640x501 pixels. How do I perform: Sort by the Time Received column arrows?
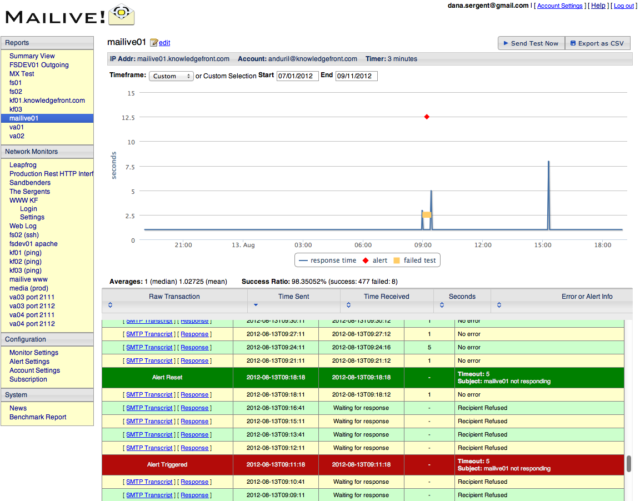[348, 305]
